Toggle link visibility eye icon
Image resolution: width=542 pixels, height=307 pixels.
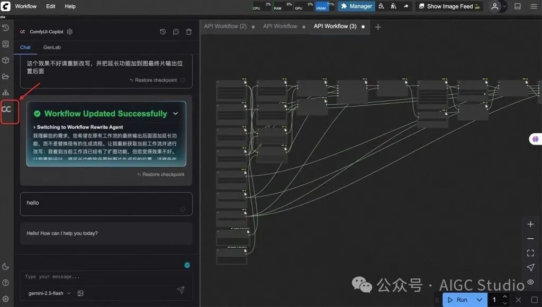(530, 282)
